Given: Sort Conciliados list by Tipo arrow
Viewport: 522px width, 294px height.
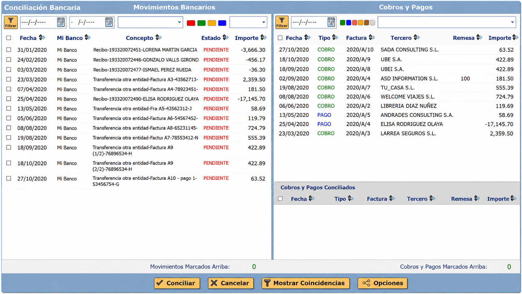Looking at the screenshot, I should point(351,199).
